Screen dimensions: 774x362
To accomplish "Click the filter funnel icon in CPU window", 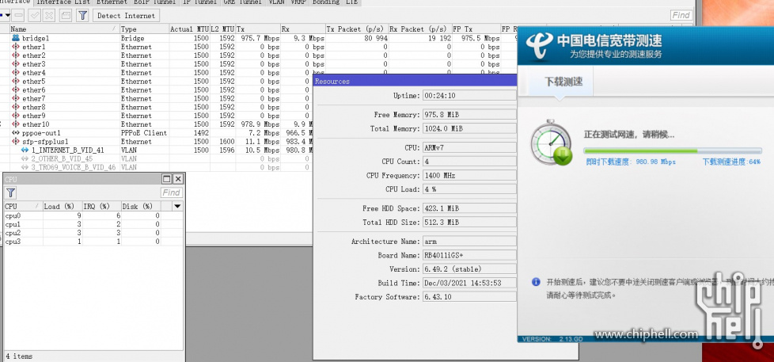I will tap(10, 192).
